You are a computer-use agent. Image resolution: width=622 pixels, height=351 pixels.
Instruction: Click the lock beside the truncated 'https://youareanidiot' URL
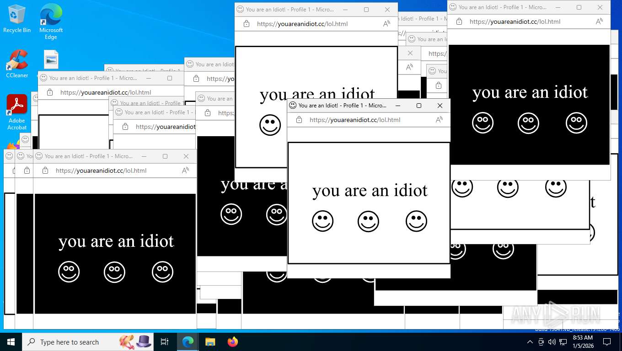click(125, 127)
